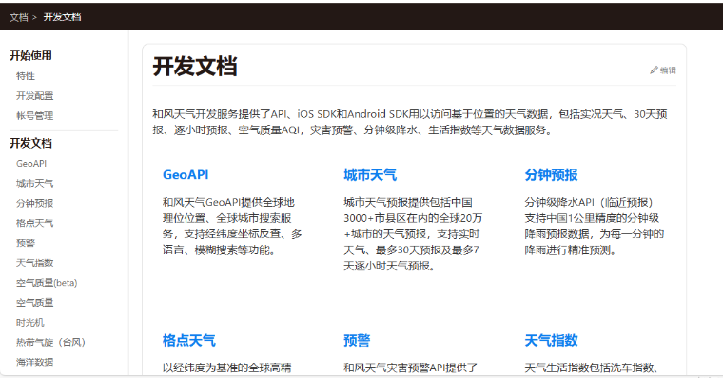Open 天气指数 in the sidebar

pyautogui.click(x=34, y=263)
